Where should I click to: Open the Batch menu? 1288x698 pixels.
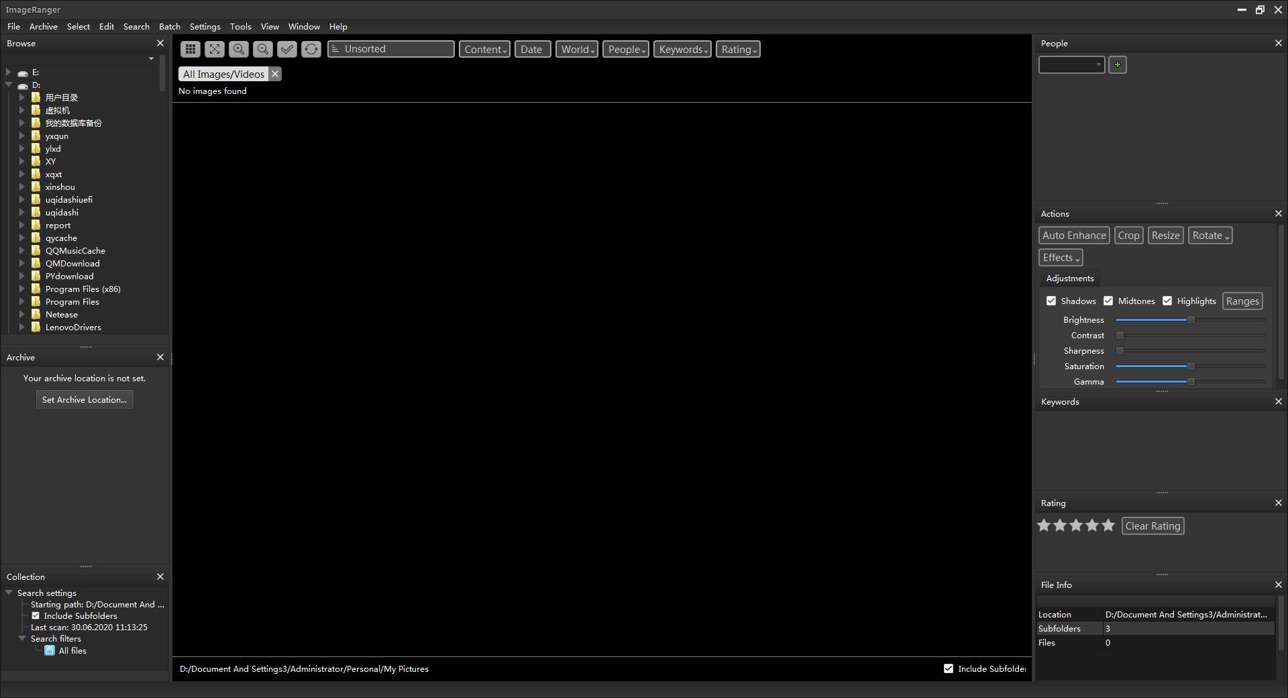pyautogui.click(x=169, y=27)
